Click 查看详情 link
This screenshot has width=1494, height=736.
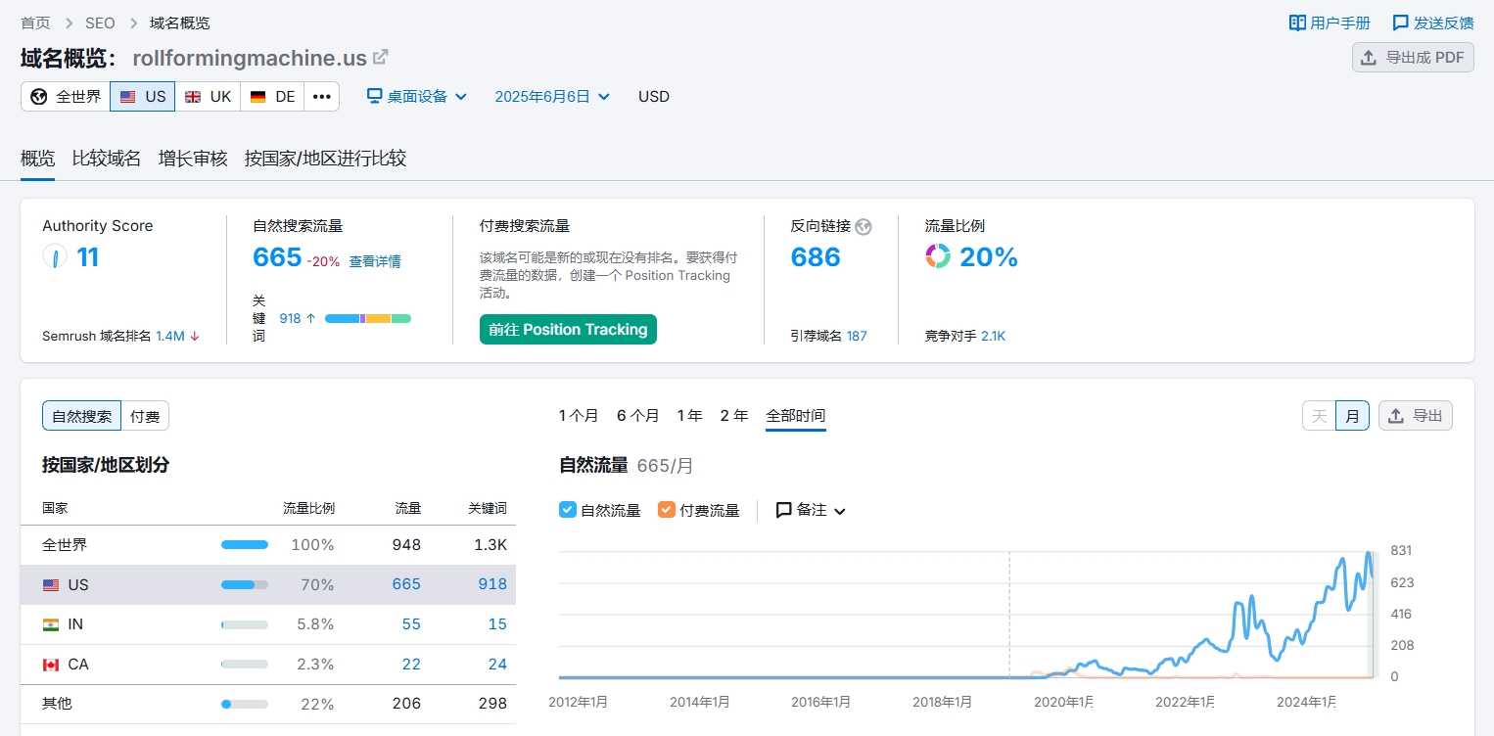(375, 261)
